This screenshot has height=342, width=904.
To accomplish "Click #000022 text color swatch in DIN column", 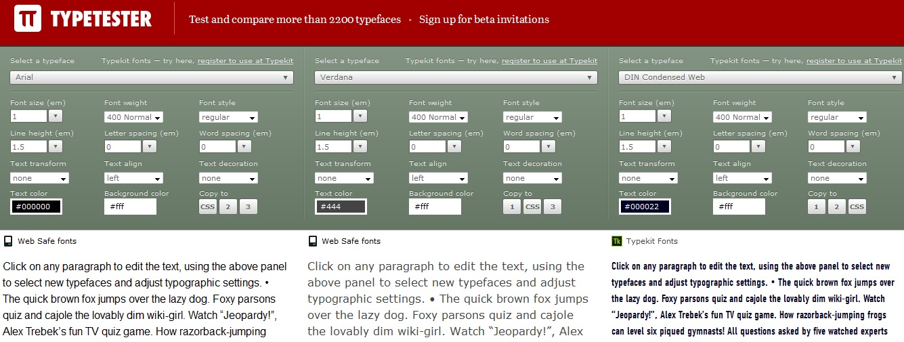I will (x=645, y=207).
